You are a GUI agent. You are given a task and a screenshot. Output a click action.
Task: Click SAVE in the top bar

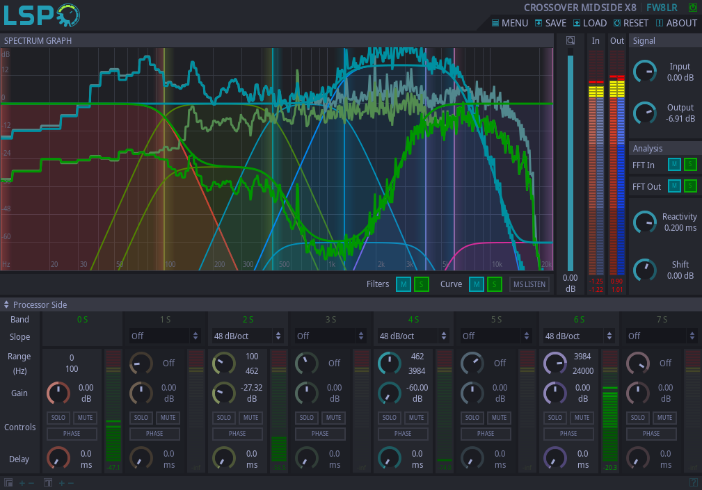pos(550,23)
